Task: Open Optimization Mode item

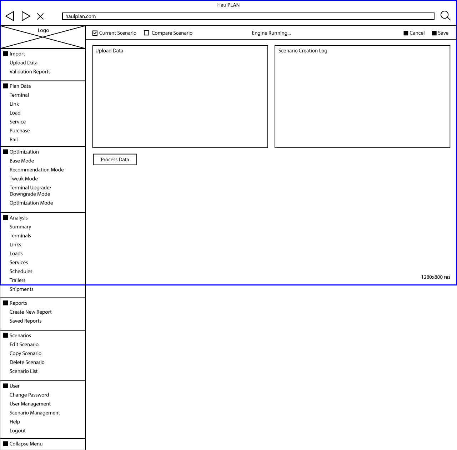Action: tap(31, 203)
